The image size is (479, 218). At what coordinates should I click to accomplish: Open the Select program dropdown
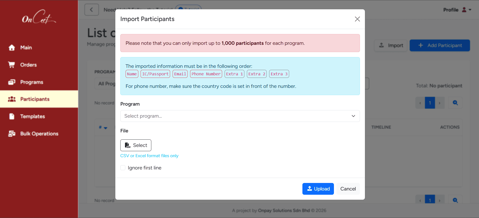tap(240, 116)
